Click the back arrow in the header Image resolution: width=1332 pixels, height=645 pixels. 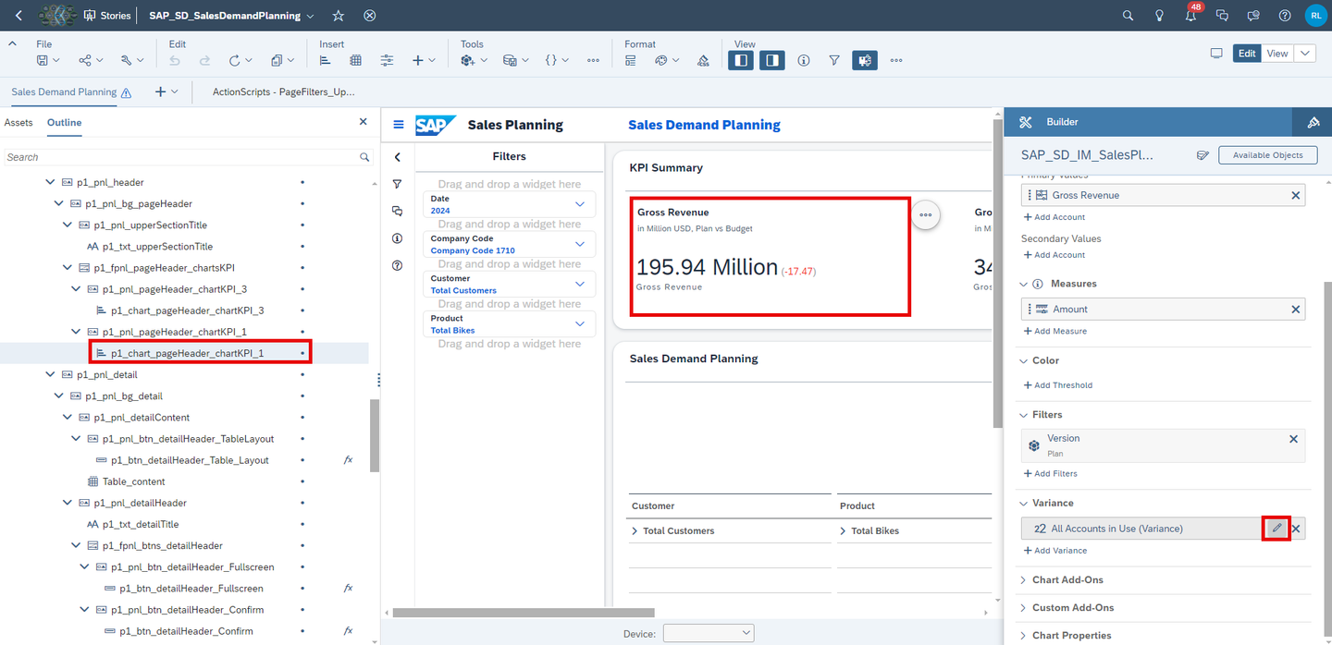point(19,16)
